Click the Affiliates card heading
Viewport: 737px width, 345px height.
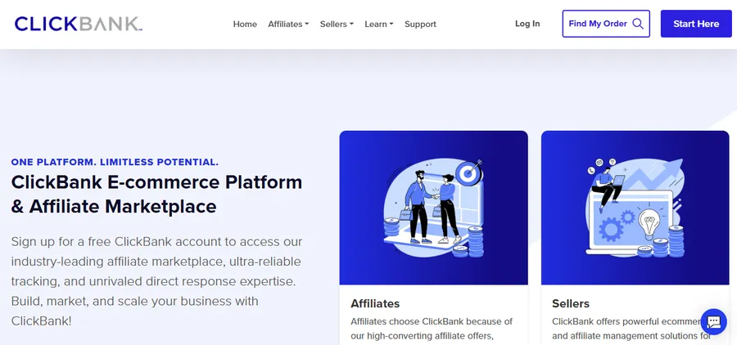375,303
